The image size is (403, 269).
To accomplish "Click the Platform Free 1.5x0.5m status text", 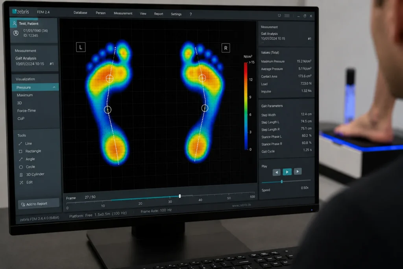I will point(98,215).
